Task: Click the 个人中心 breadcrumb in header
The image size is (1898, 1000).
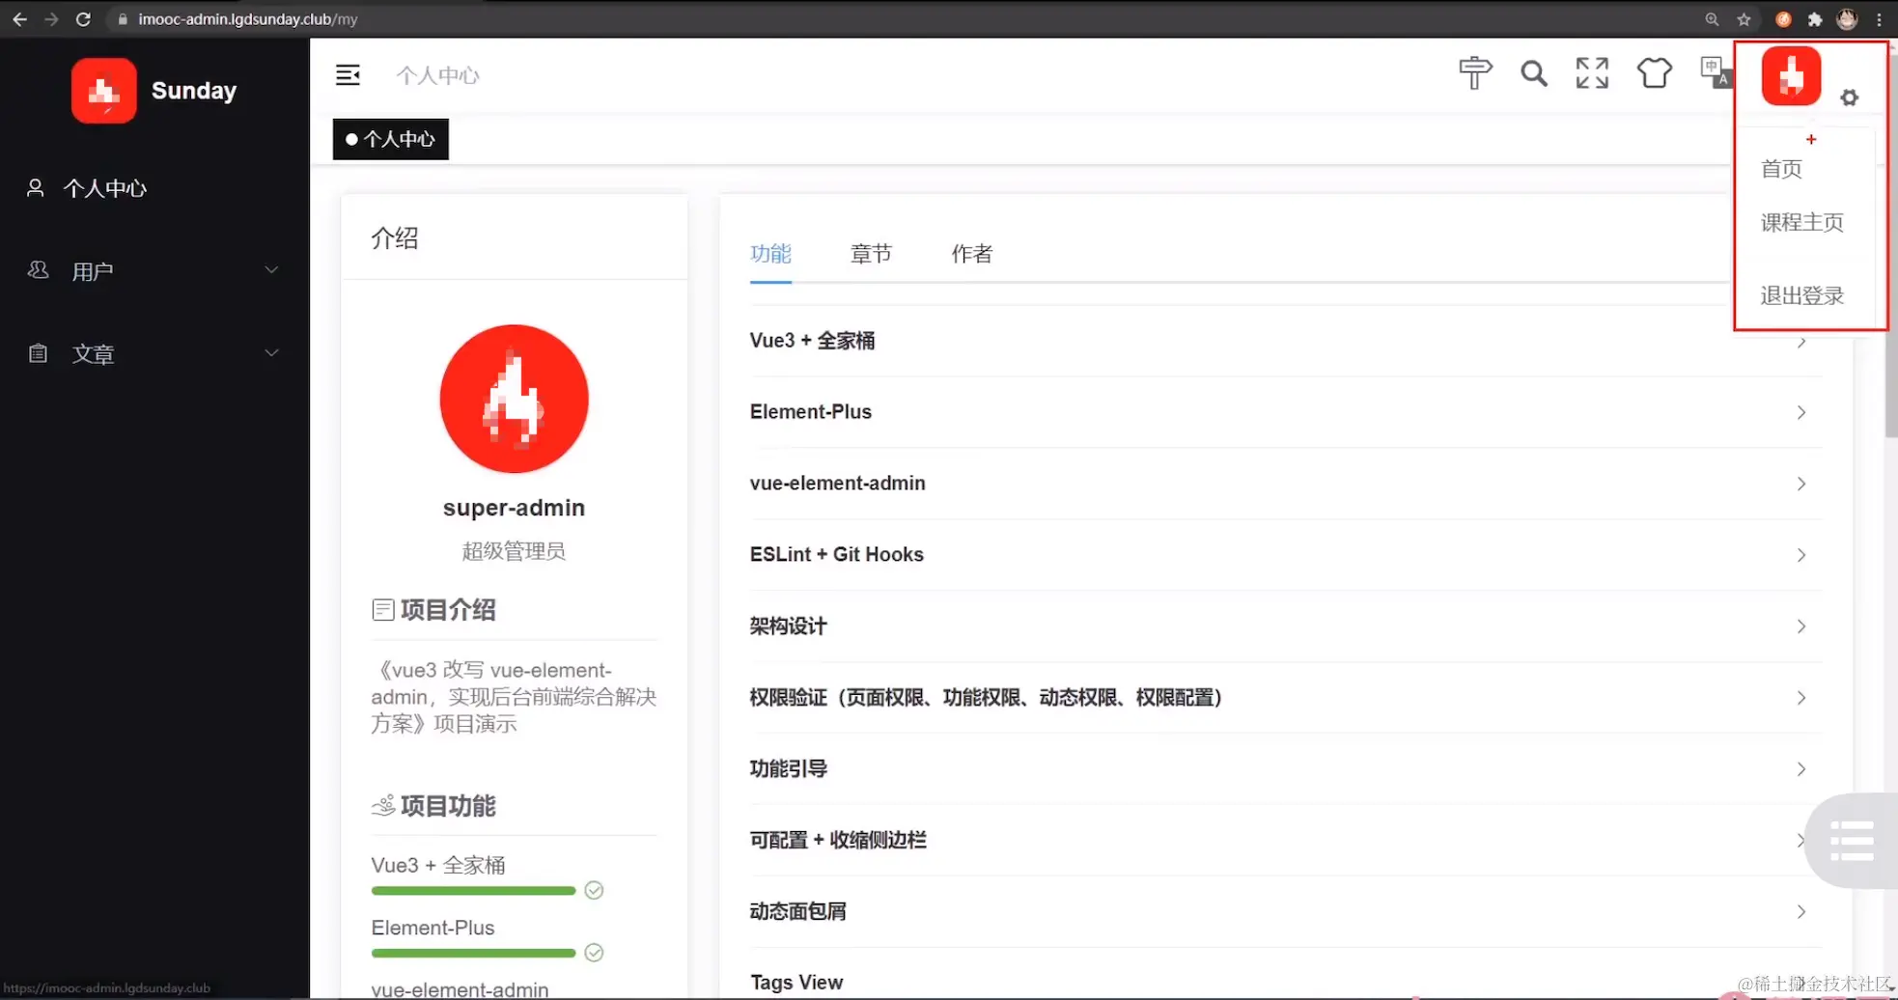Action: click(437, 75)
